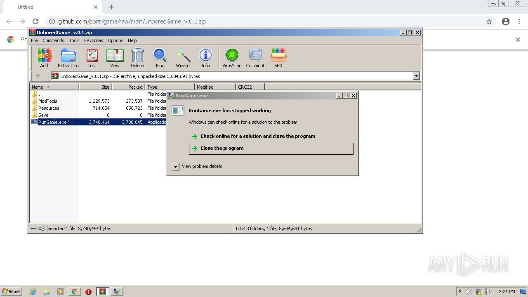Open the View toolbar icon
The width and height of the screenshot is (528, 297).
click(115, 58)
